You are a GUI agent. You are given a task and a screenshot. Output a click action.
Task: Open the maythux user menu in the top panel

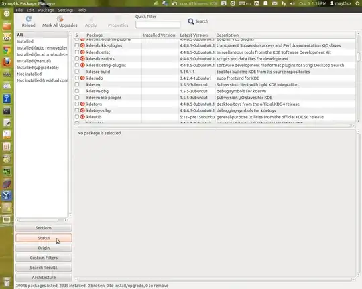coord(341,3)
